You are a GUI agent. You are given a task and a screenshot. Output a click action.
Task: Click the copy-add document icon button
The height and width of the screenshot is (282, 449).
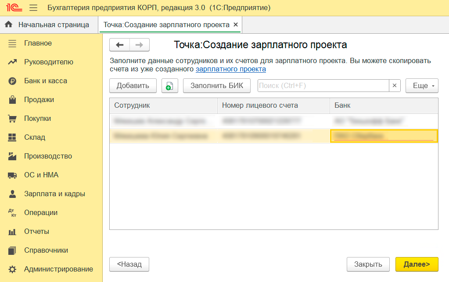pyautogui.click(x=170, y=86)
